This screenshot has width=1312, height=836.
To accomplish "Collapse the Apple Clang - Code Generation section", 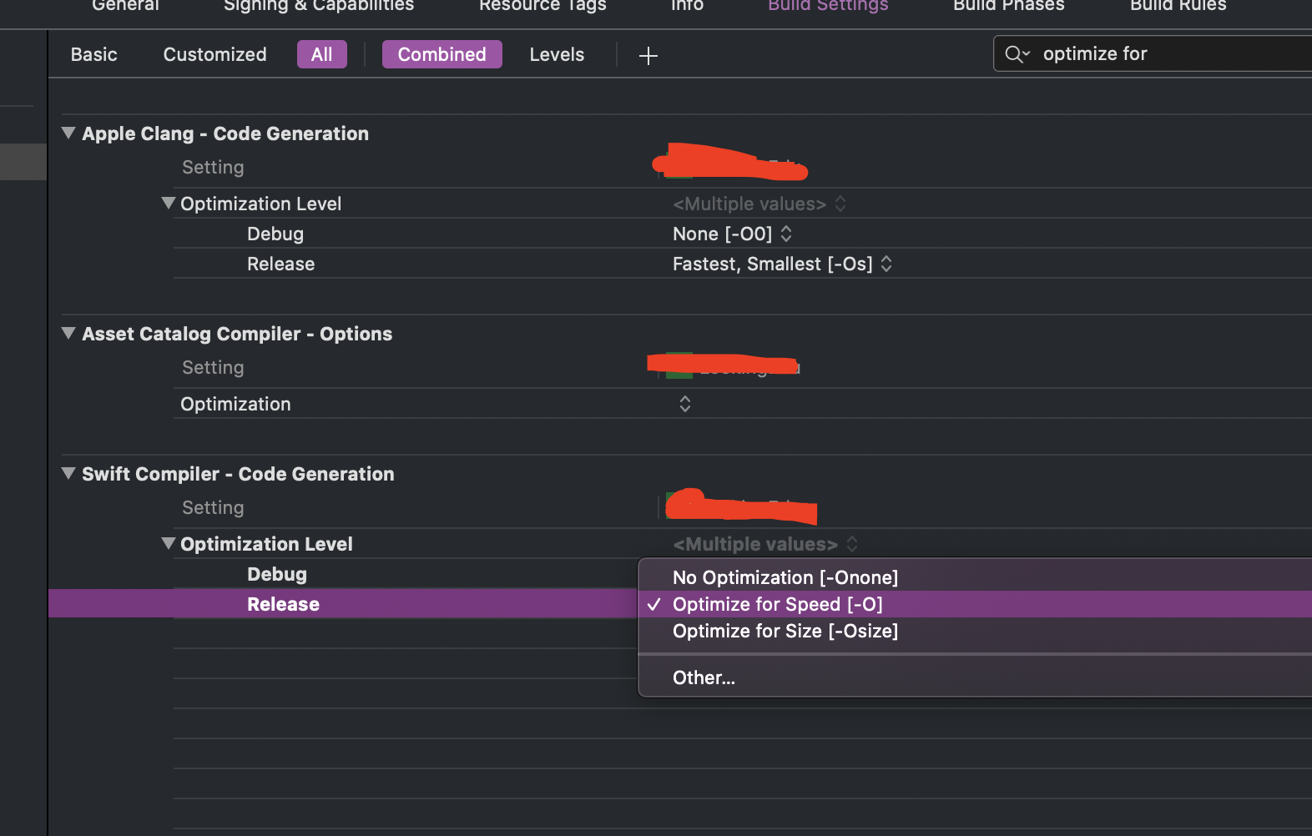I will point(68,133).
